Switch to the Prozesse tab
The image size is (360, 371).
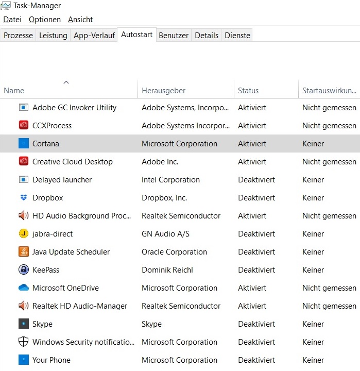(18, 35)
